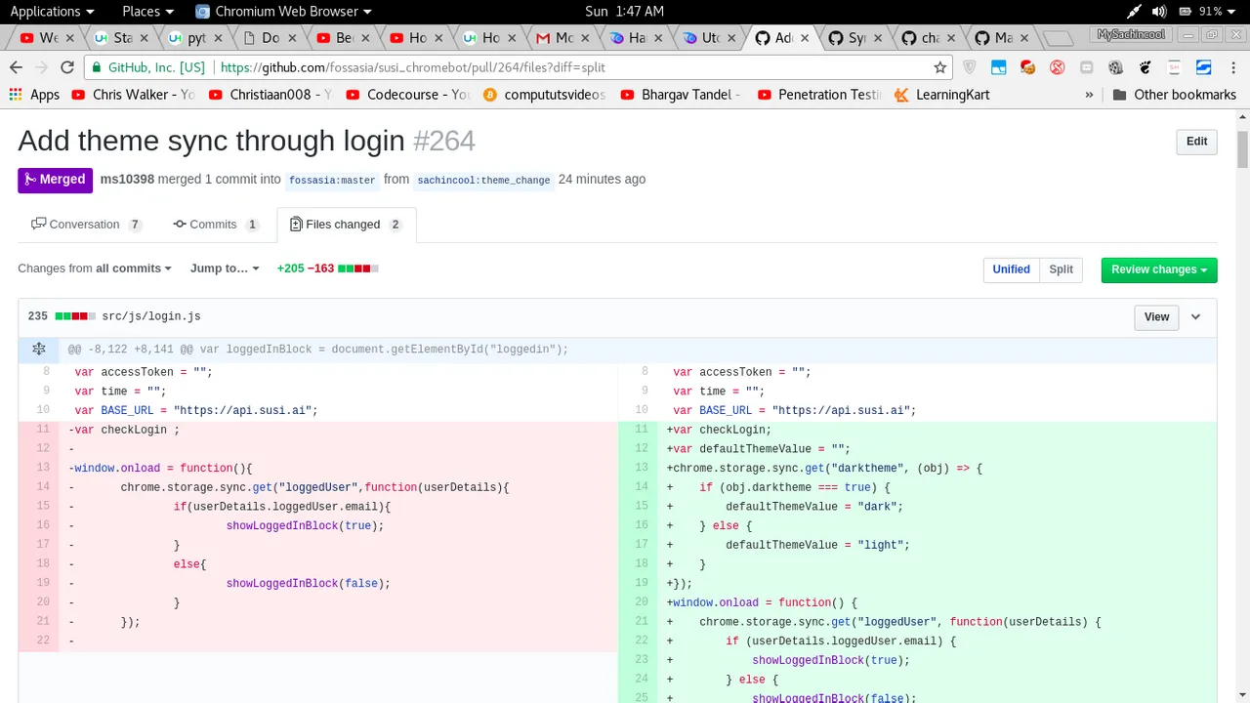Bookmark this page with the star icon
This screenshot has width=1250, height=703.
(x=939, y=67)
